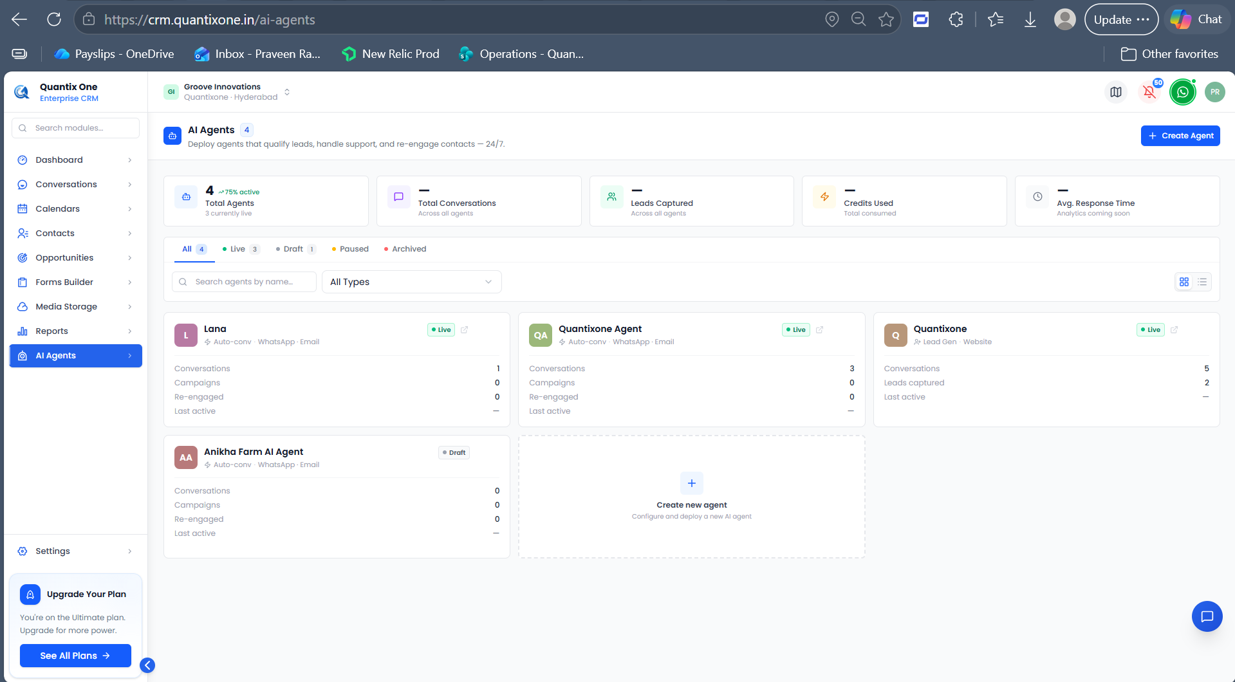Open browser extensions puzzle icon
1235x682 pixels.
(x=956, y=19)
